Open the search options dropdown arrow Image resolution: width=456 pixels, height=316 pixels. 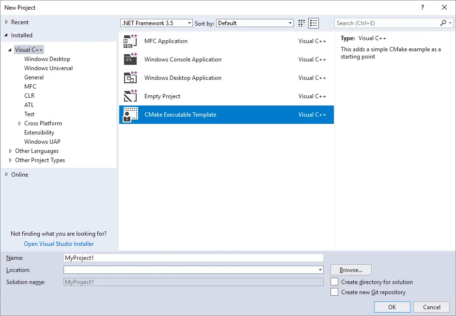(x=450, y=23)
